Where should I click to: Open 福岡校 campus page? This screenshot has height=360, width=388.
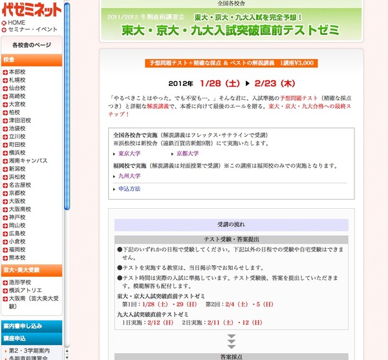pos(17,249)
